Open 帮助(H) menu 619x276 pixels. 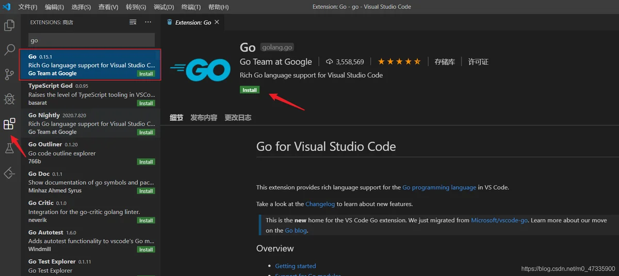[219, 7]
